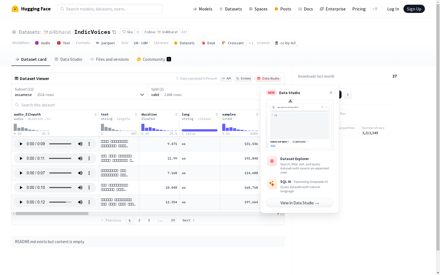Open Enterprise in the top navigation

pos(333,9)
